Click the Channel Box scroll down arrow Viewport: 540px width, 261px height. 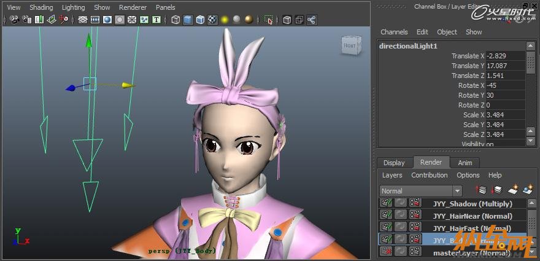click(531, 141)
